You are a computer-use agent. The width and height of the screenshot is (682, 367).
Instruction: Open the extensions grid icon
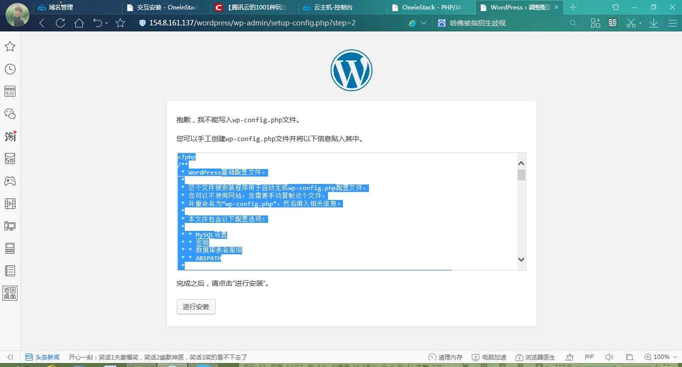tap(595, 23)
